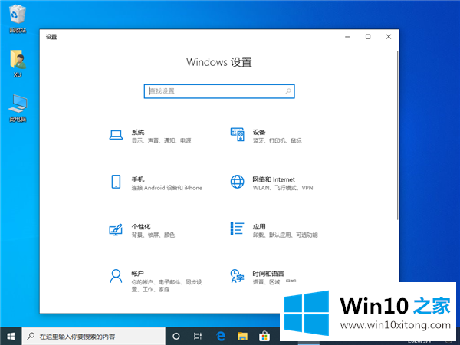
Task: Open Microsoft Store from taskbar
Action: click(264, 337)
